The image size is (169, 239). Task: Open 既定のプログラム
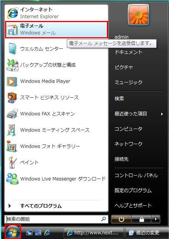(x=133, y=191)
